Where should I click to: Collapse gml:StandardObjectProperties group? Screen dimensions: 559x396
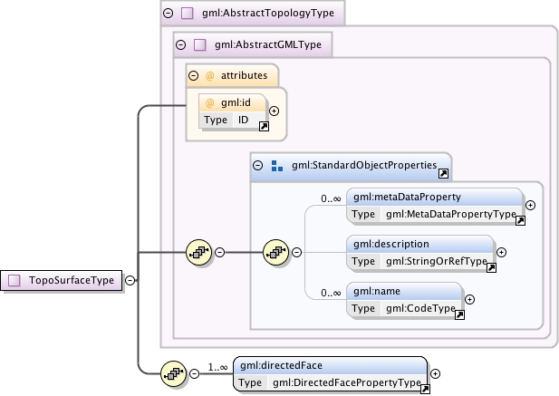[x=257, y=166]
